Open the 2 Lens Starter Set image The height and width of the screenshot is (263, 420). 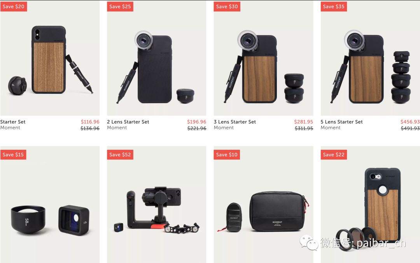coord(156,58)
